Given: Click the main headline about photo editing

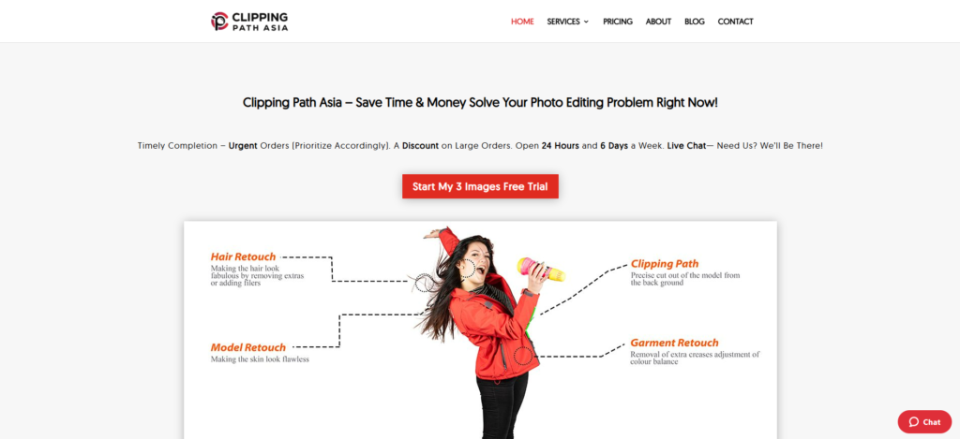Looking at the screenshot, I should click(480, 102).
